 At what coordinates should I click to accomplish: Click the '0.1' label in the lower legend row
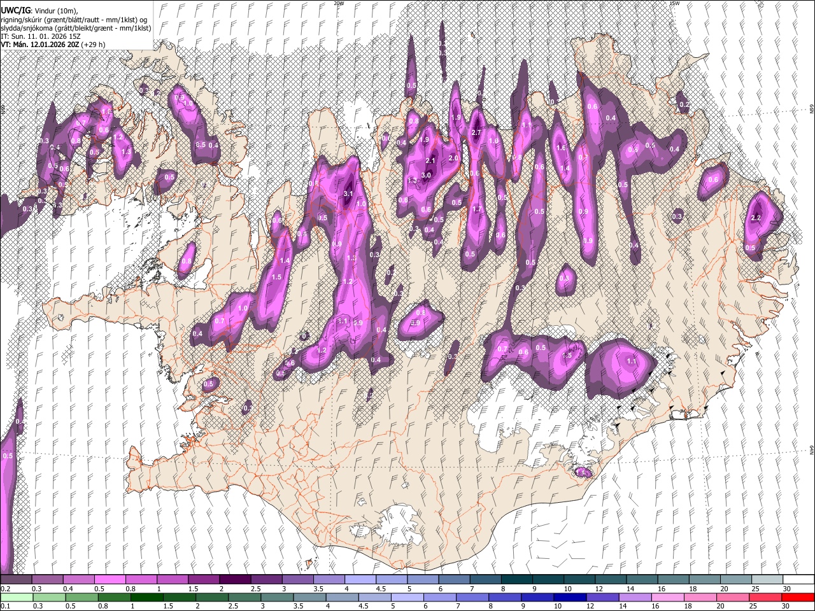[5, 606]
